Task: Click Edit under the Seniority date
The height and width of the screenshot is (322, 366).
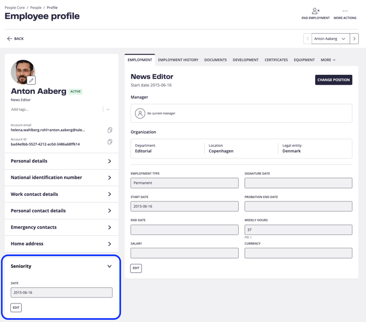Action: pos(16,308)
